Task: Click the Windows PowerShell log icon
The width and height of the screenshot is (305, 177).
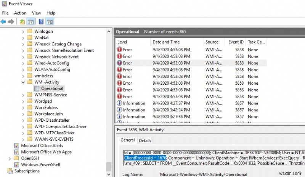Action: 17,164
